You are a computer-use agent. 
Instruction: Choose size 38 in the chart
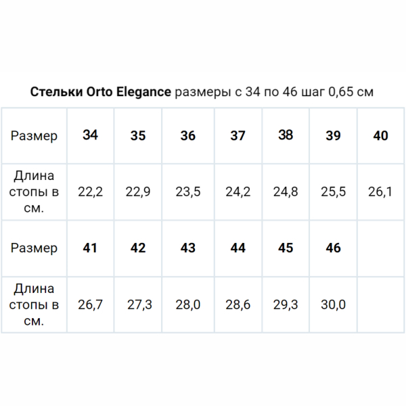pos(286,135)
